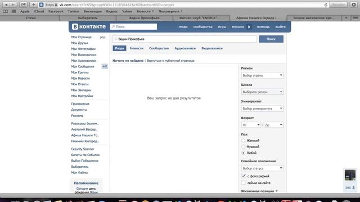Viewport: 360px width, 202px height.
Task: Open the 'Выбор университета' dropdown
Action: tap(262, 108)
